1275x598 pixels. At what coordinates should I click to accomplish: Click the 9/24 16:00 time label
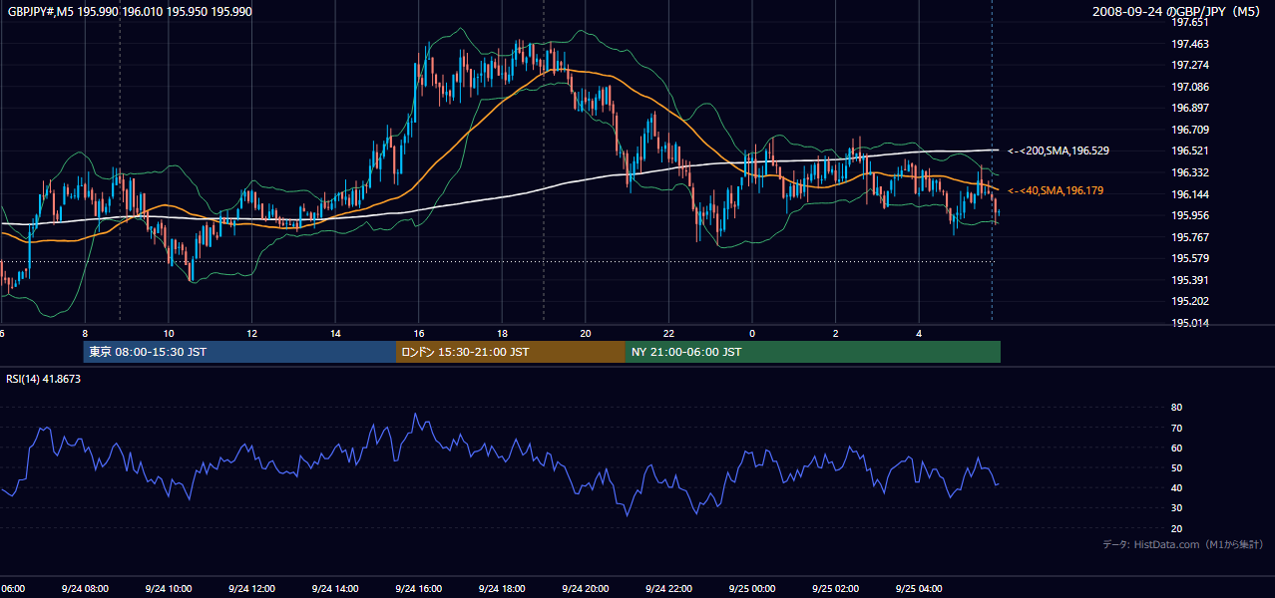pyautogui.click(x=419, y=589)
